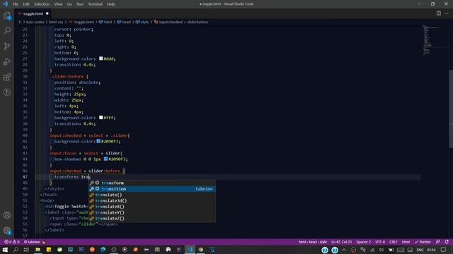Open Task View on the taskbar

(26, 250)
